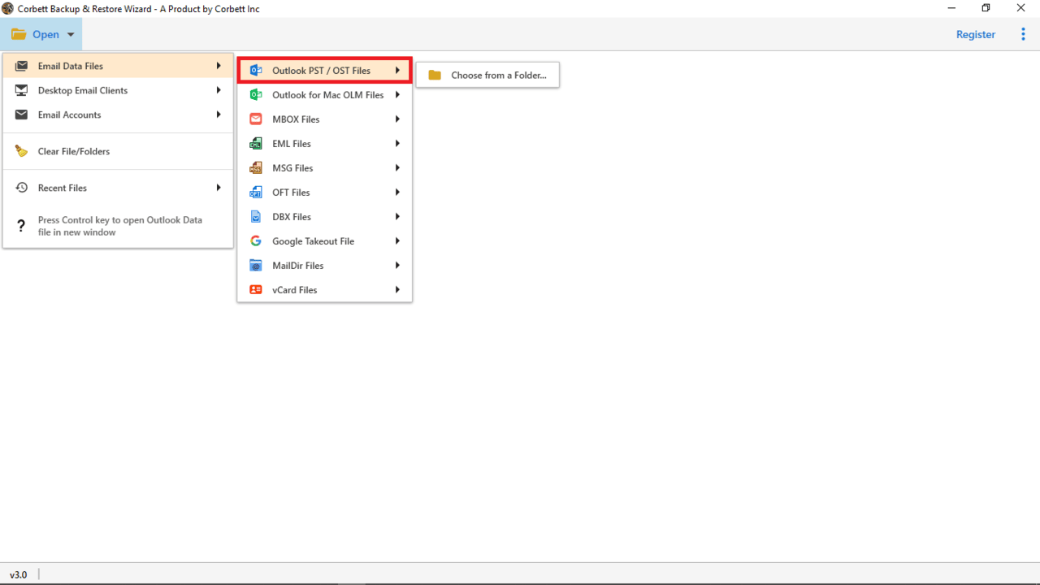Click the red MBOX Files envelope icon
The image size is (1040, 585).
256,119
